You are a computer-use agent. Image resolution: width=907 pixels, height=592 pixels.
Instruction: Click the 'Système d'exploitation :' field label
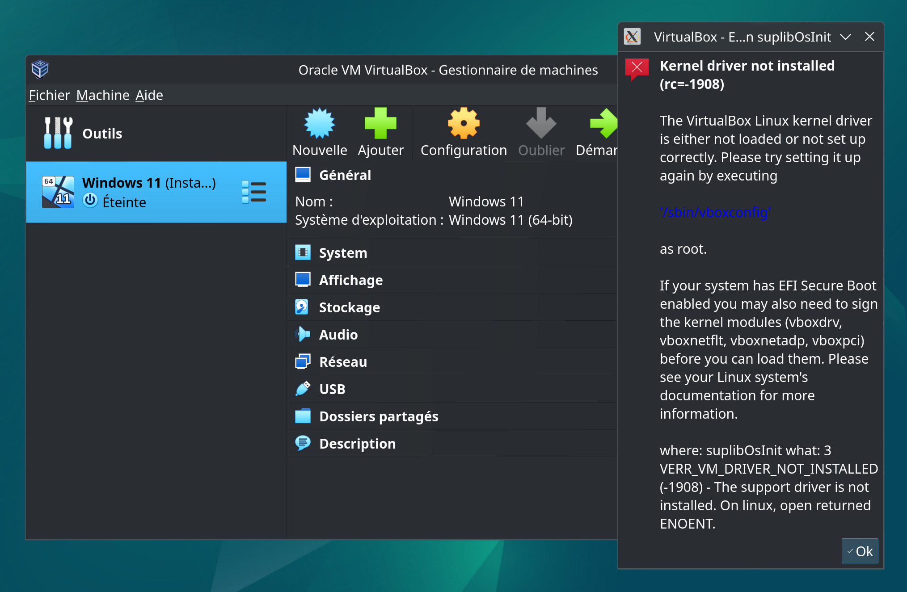pyautogui.click(x=369, y=220)
